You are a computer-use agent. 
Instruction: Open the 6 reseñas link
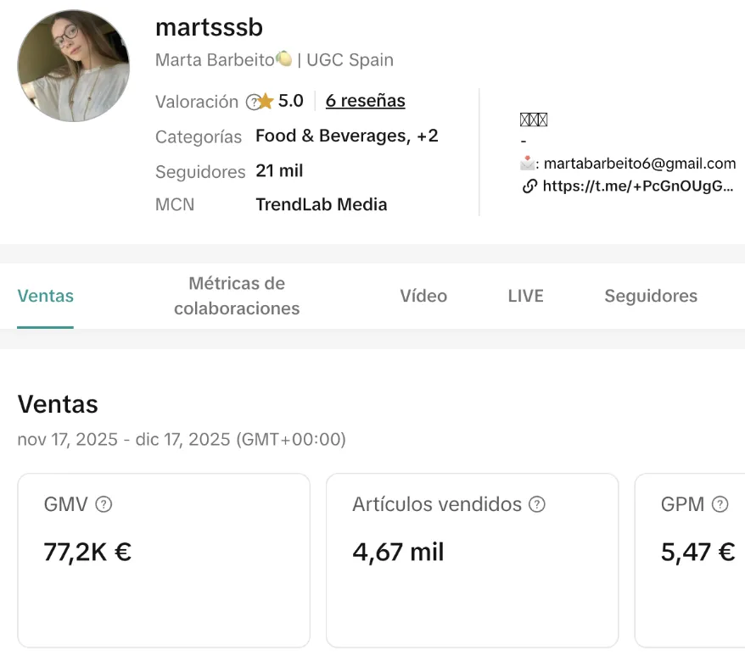pyautogui.click(x=365, y=101)
